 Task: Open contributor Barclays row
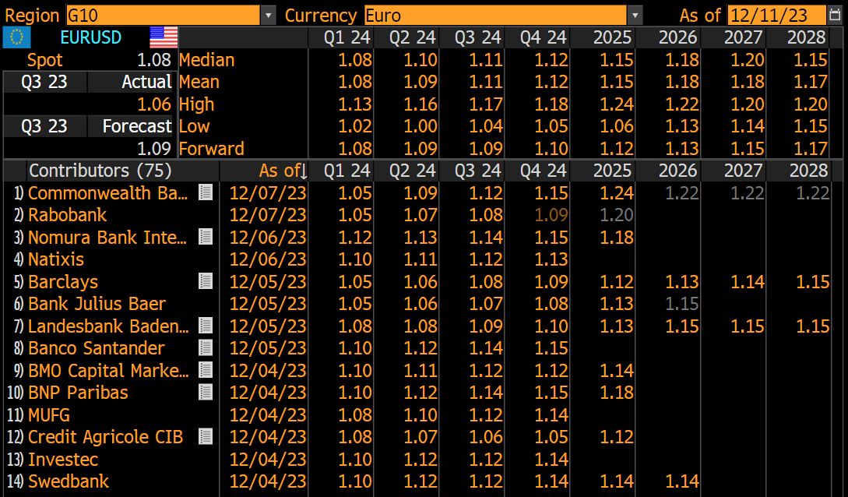(63, 281)
